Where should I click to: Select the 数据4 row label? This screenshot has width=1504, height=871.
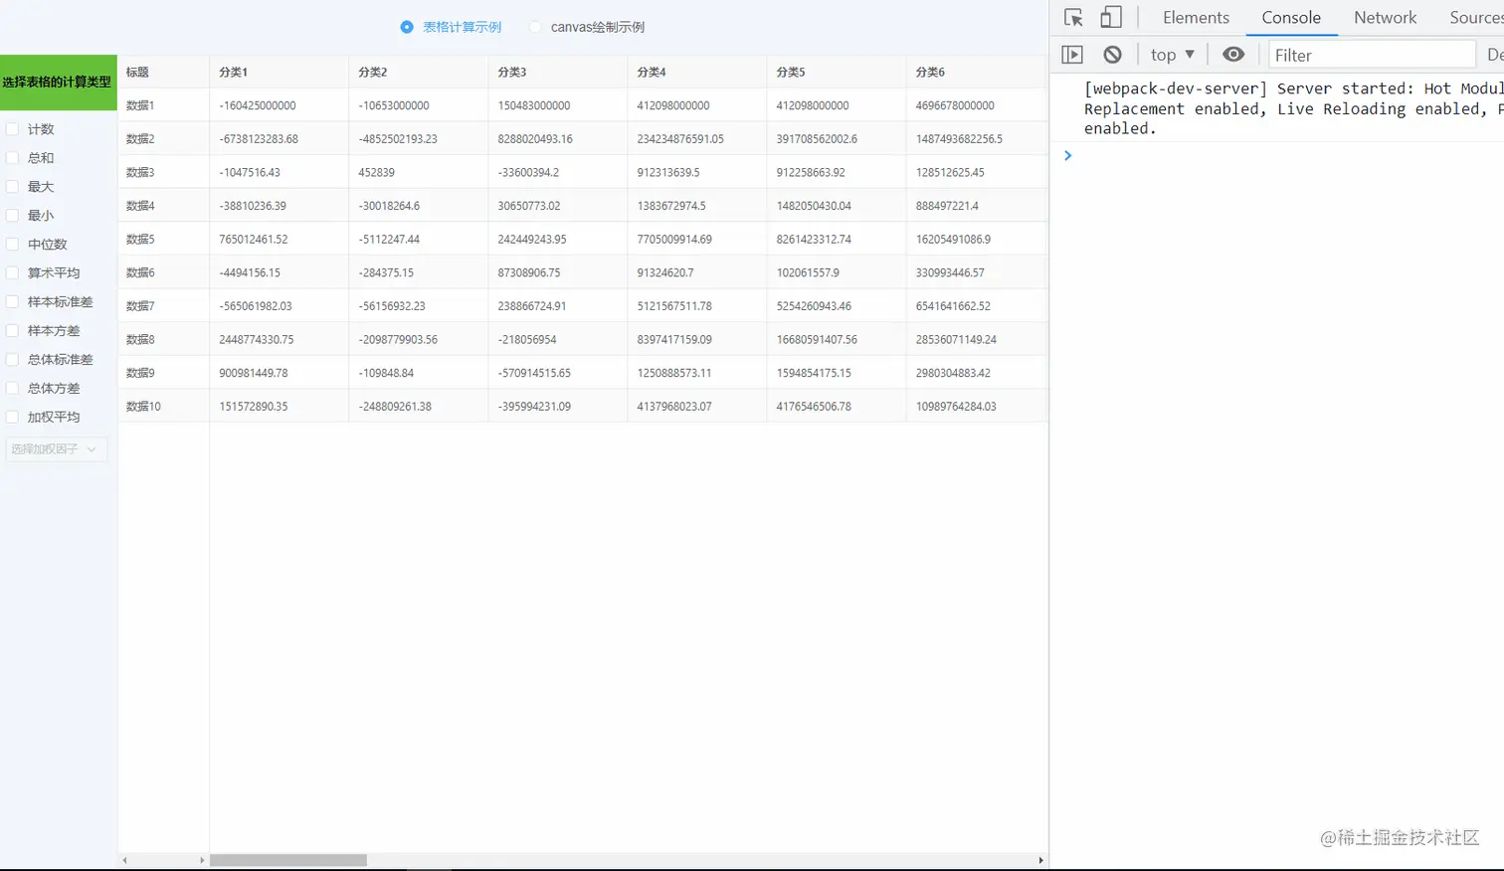coord(140,206)
